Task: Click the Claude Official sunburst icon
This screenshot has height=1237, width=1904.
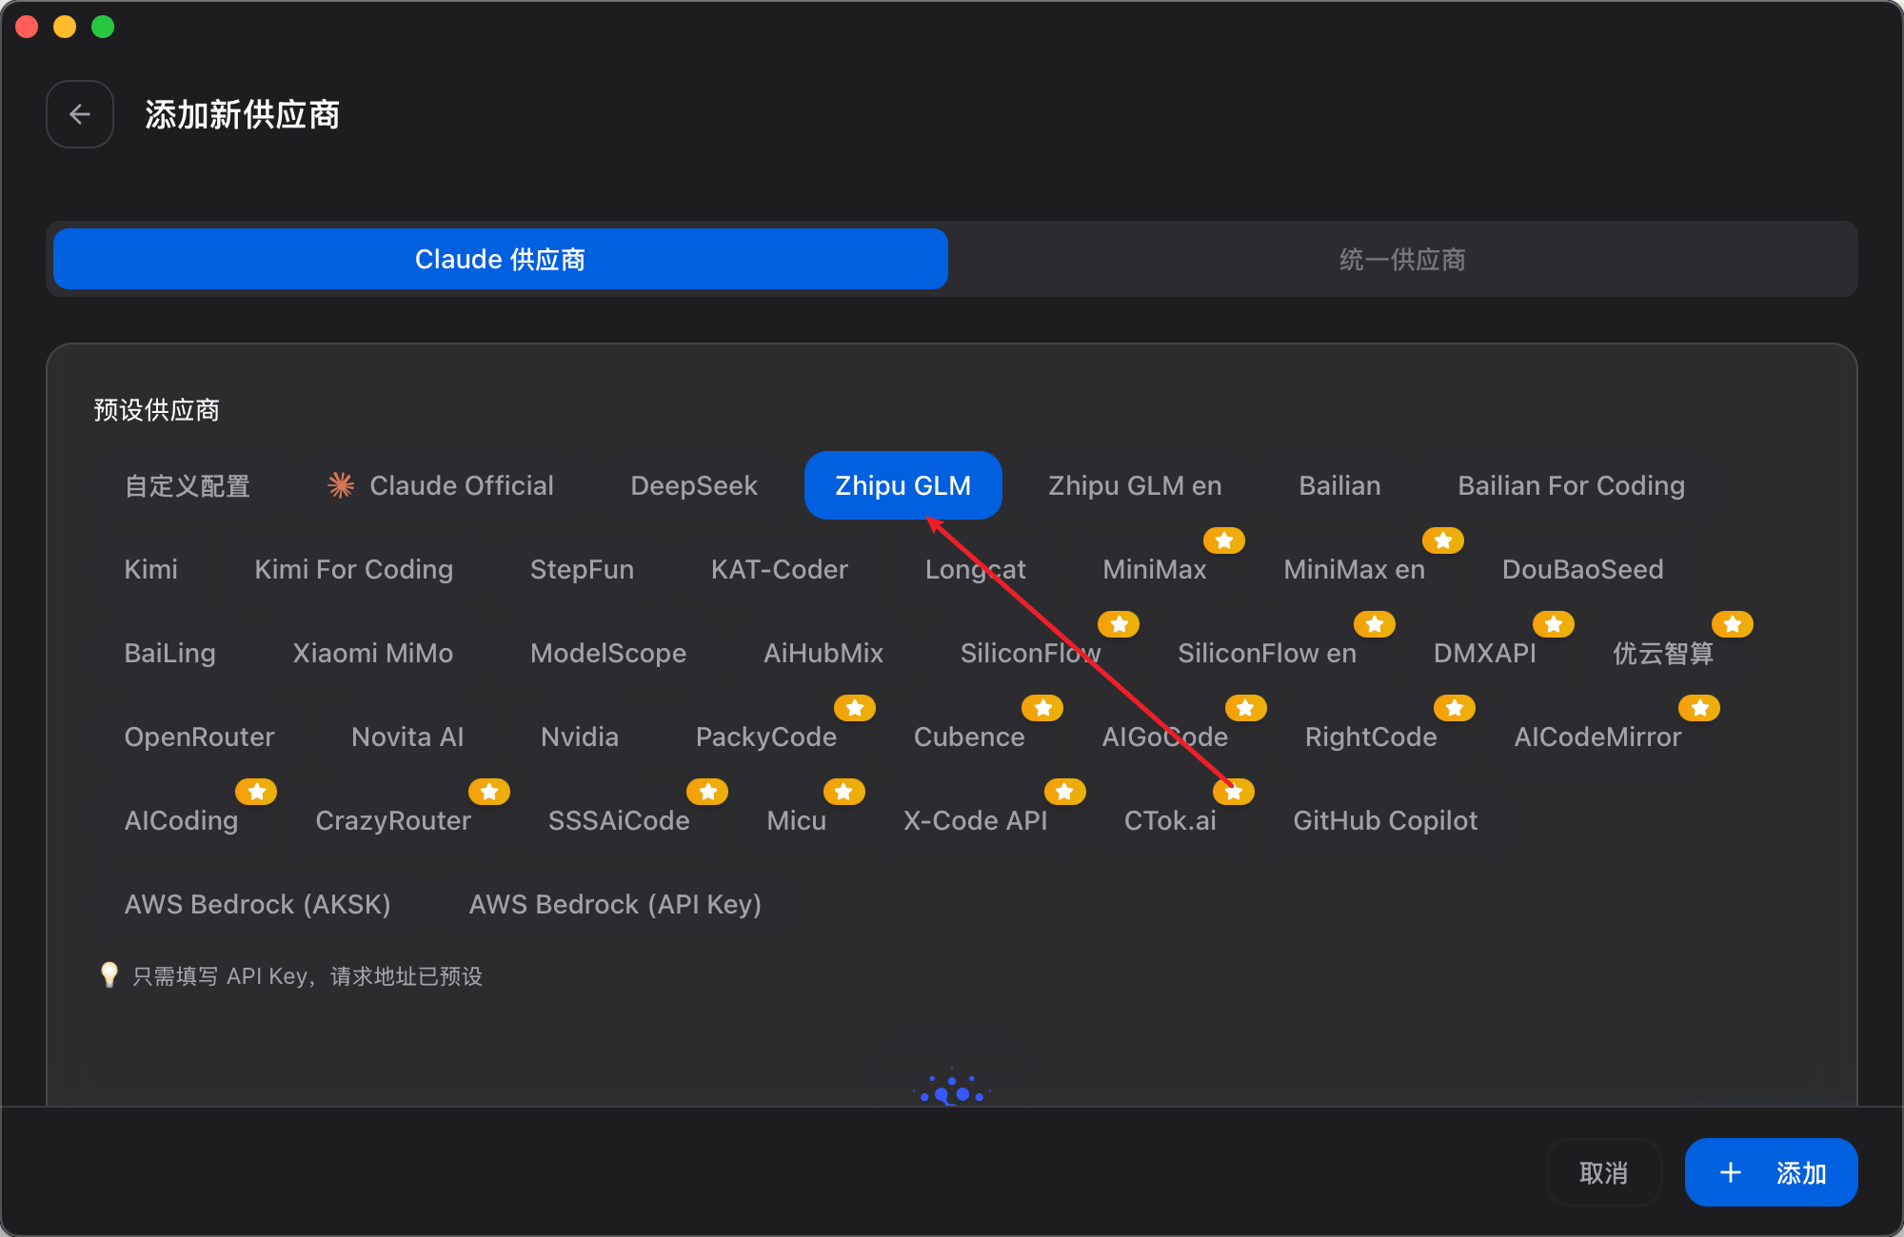Action: pyautogui.click(x=339, y=485)
